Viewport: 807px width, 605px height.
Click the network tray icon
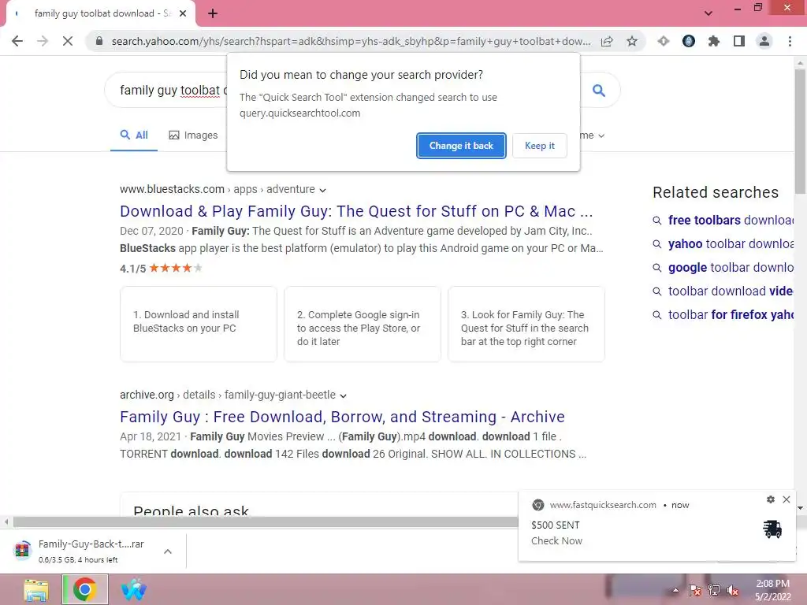click(714, 590)
